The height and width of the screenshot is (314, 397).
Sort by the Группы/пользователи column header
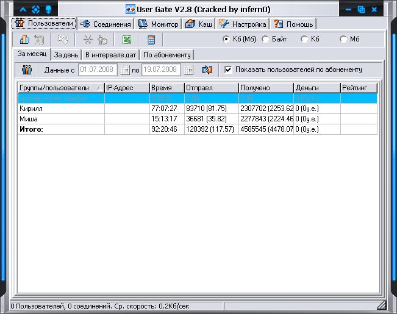click(x=61, y=88)
